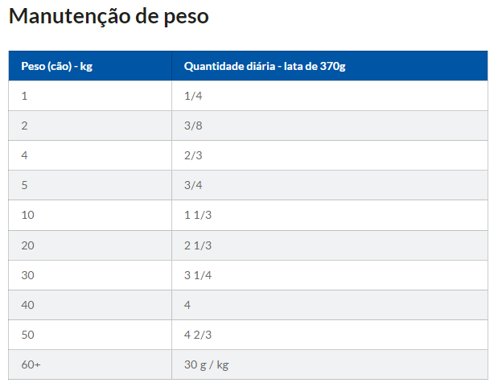
Task: Click the "30 g / kg" quantity cell
Action: coord(207,364)
